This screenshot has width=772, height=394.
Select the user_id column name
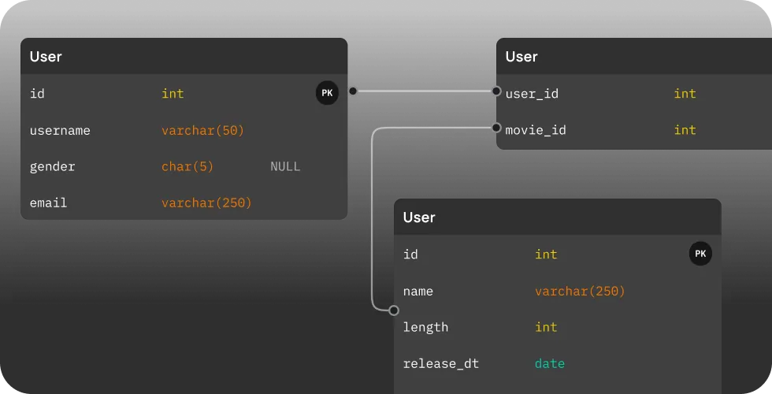532,94
